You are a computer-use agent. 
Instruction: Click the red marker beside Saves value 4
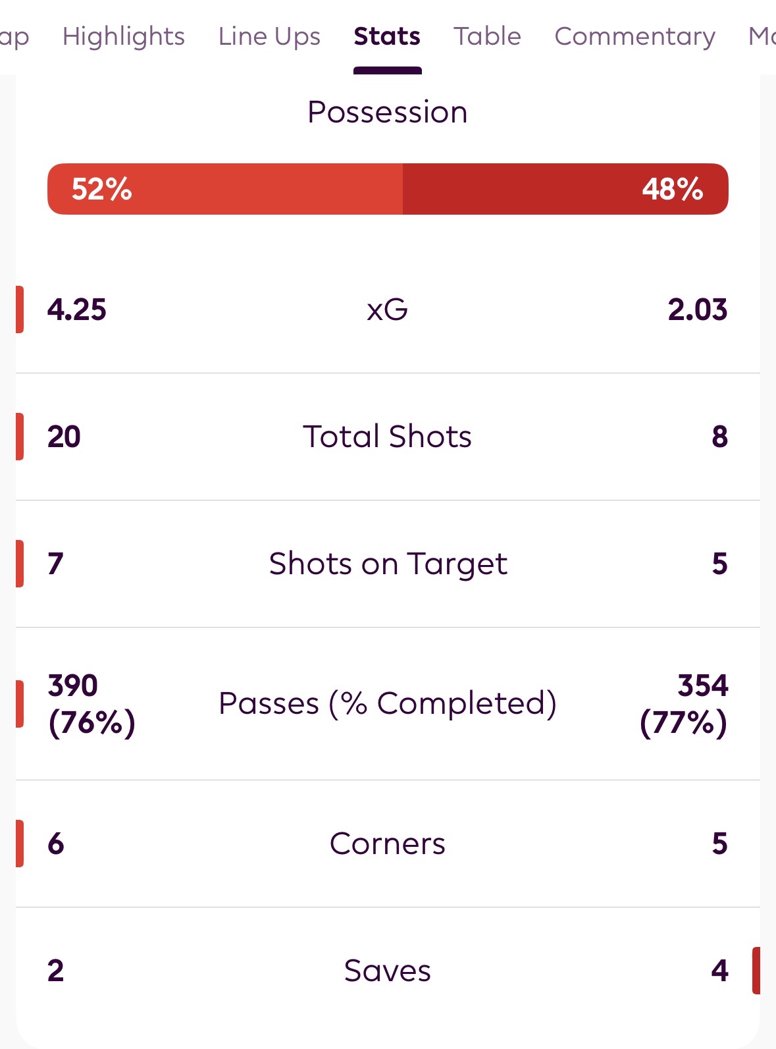coord(756,971)
